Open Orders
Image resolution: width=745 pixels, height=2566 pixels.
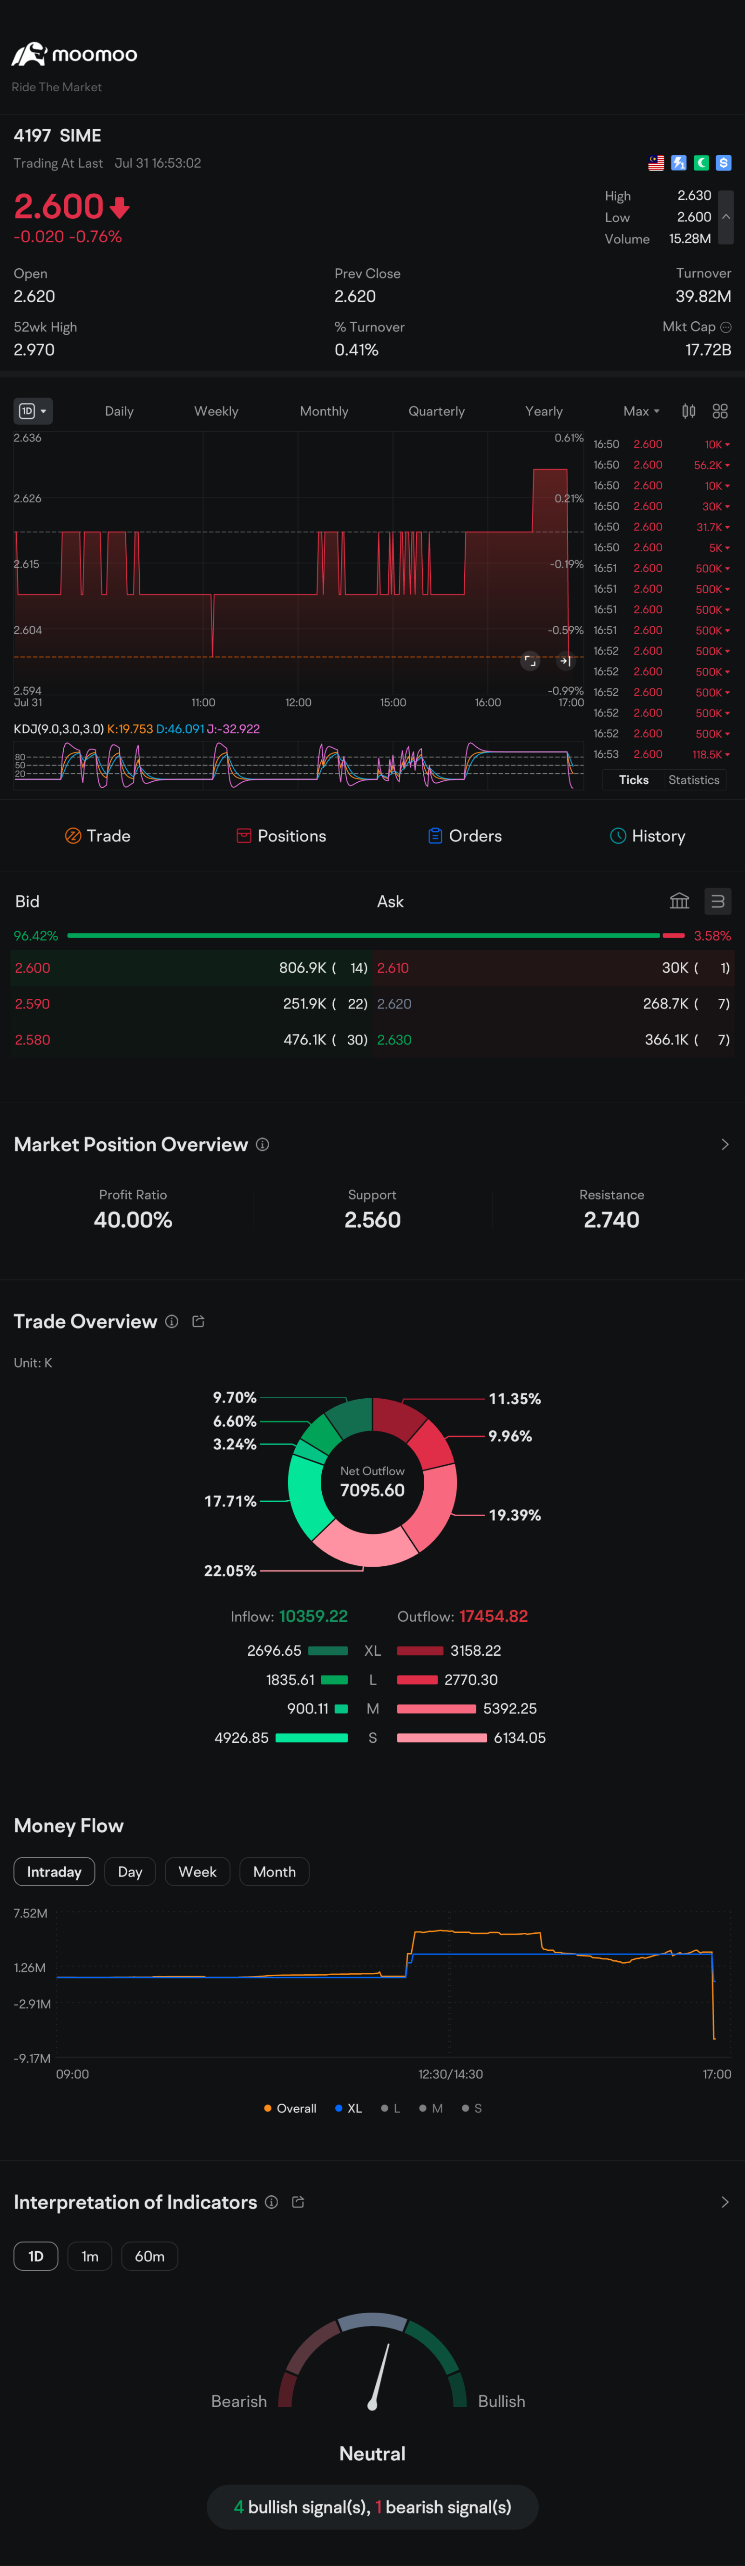464,836
